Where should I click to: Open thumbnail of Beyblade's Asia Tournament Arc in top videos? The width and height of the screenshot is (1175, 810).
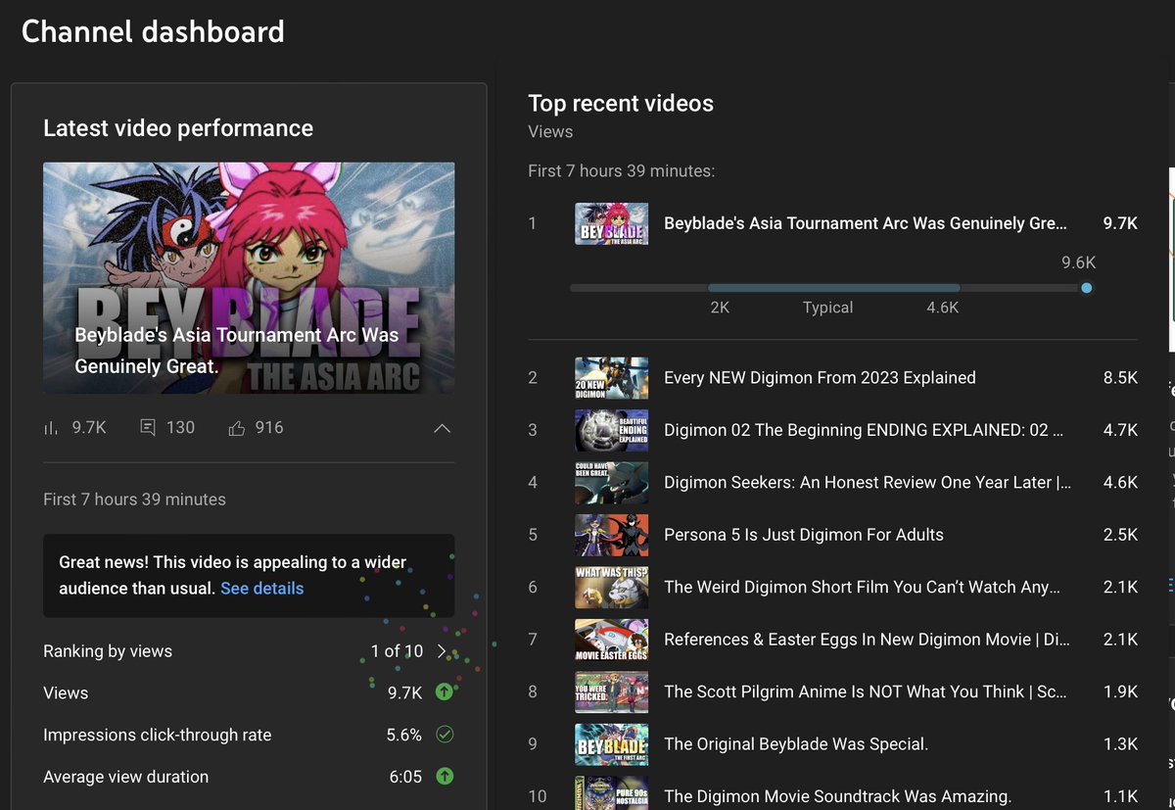pos(611,223)
